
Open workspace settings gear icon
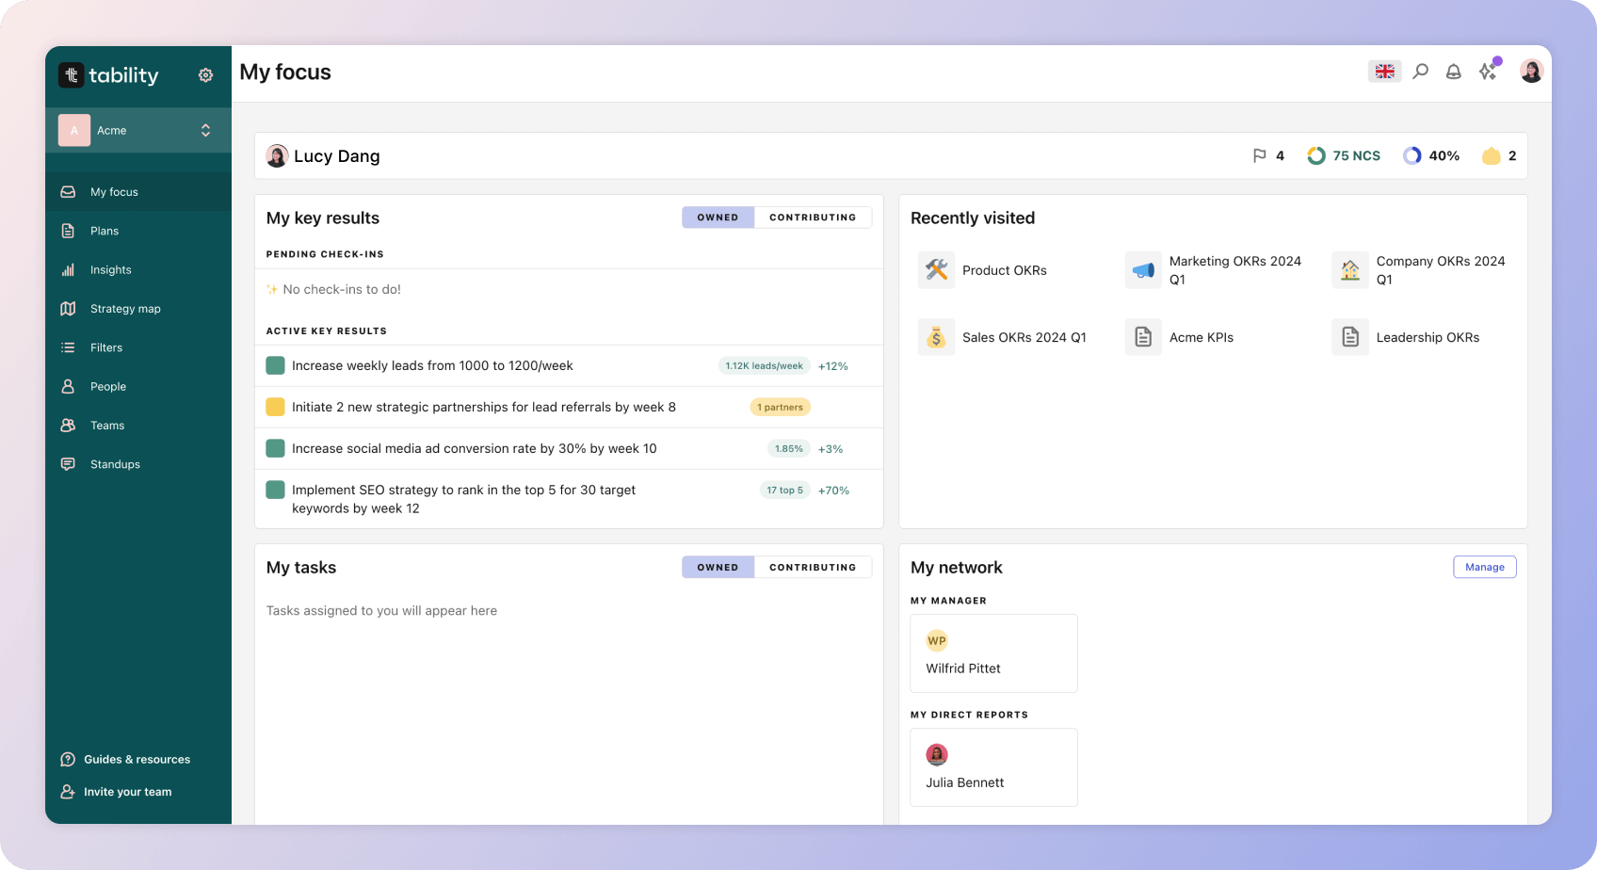205,75
